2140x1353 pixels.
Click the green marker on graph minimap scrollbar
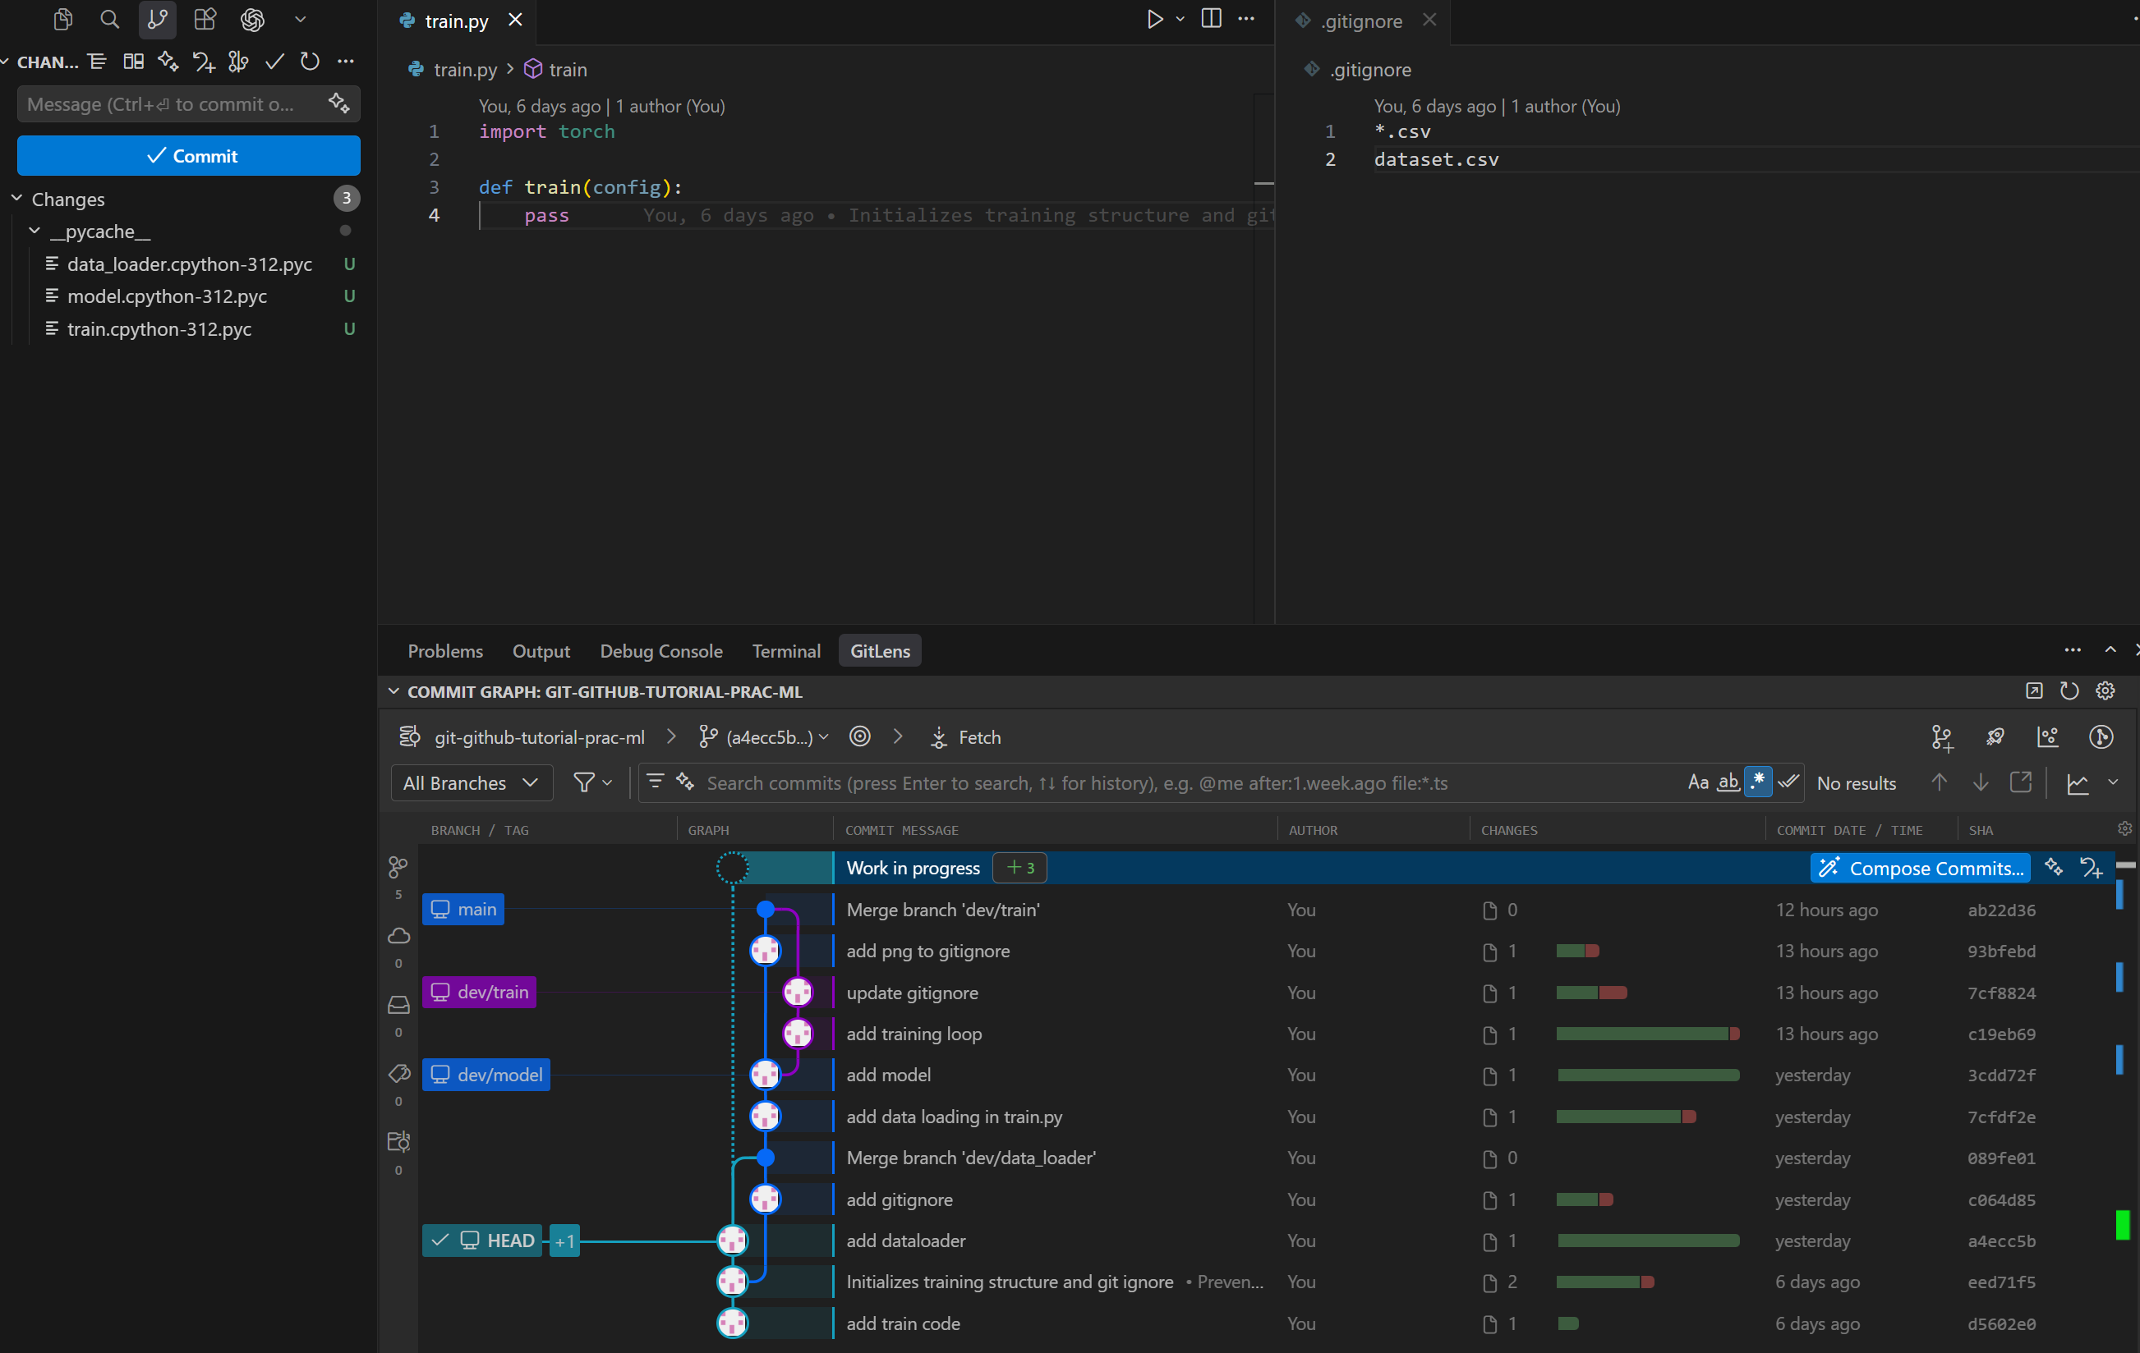2122,1225
